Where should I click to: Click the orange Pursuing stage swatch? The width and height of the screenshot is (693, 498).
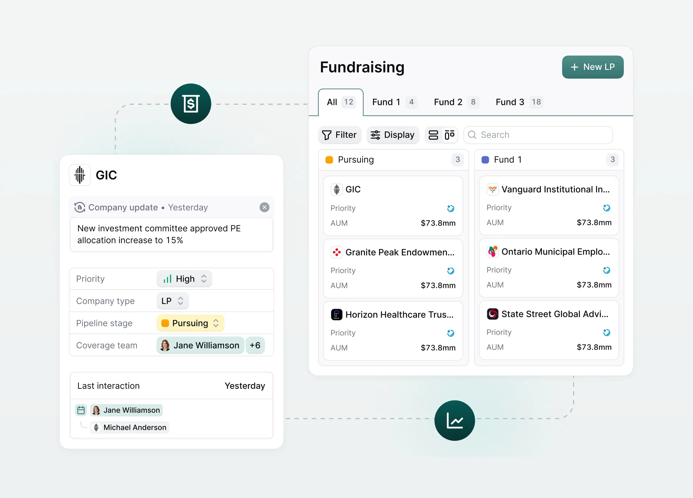click(x=165, y=323)
